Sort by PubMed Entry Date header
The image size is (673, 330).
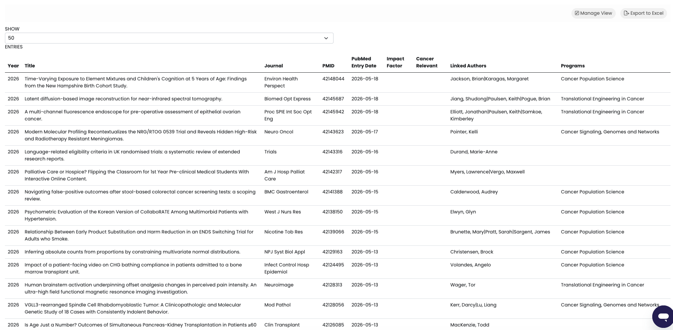364,62
